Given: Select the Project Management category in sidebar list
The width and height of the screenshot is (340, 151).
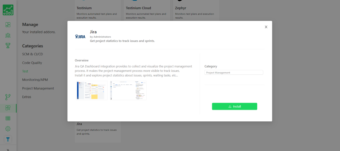Looking at the screenshot, I should click(38, 88).
